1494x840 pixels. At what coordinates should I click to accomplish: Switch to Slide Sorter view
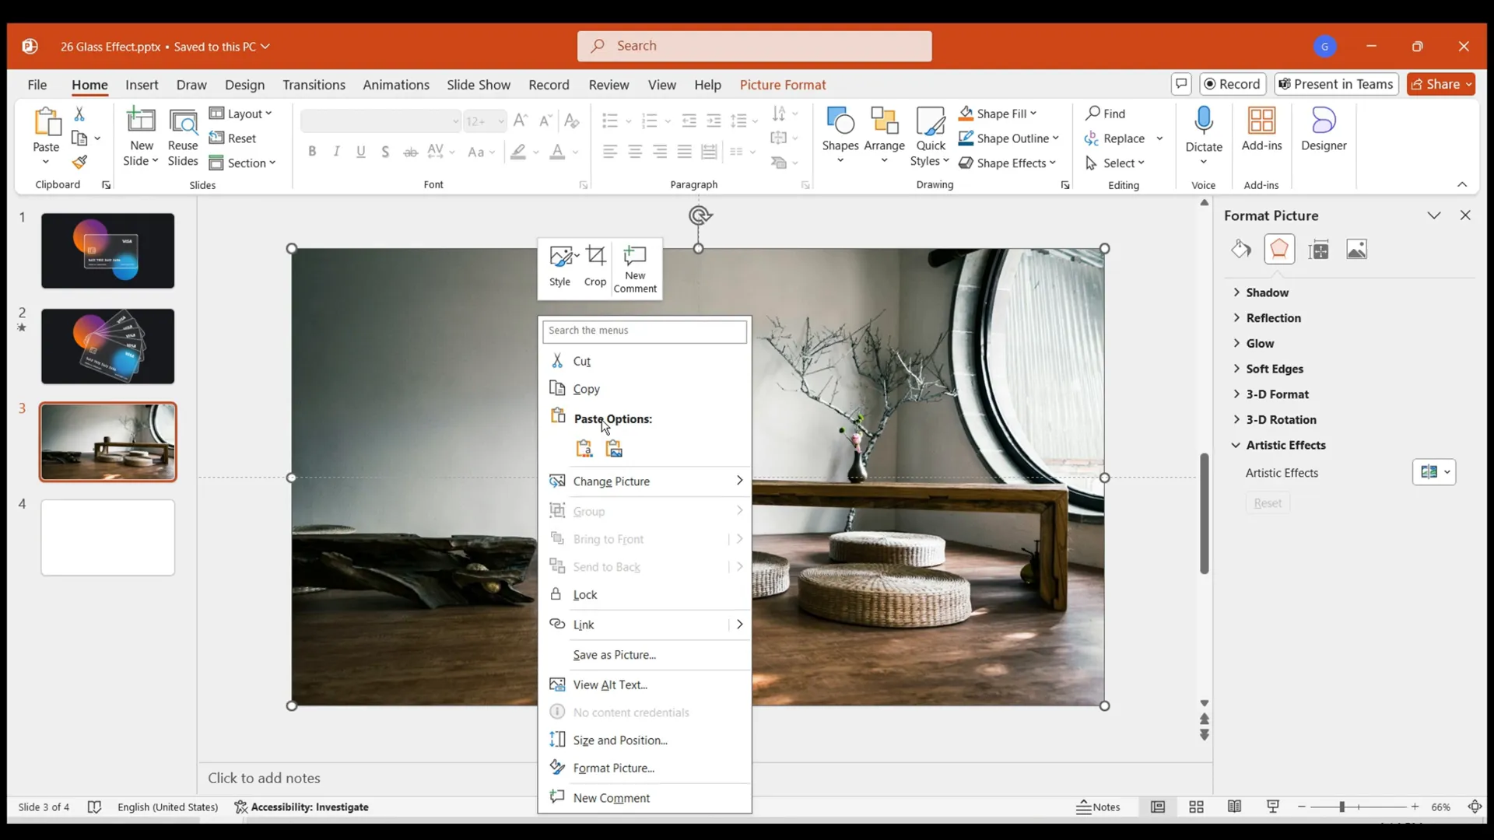(x=1196, y=807)
